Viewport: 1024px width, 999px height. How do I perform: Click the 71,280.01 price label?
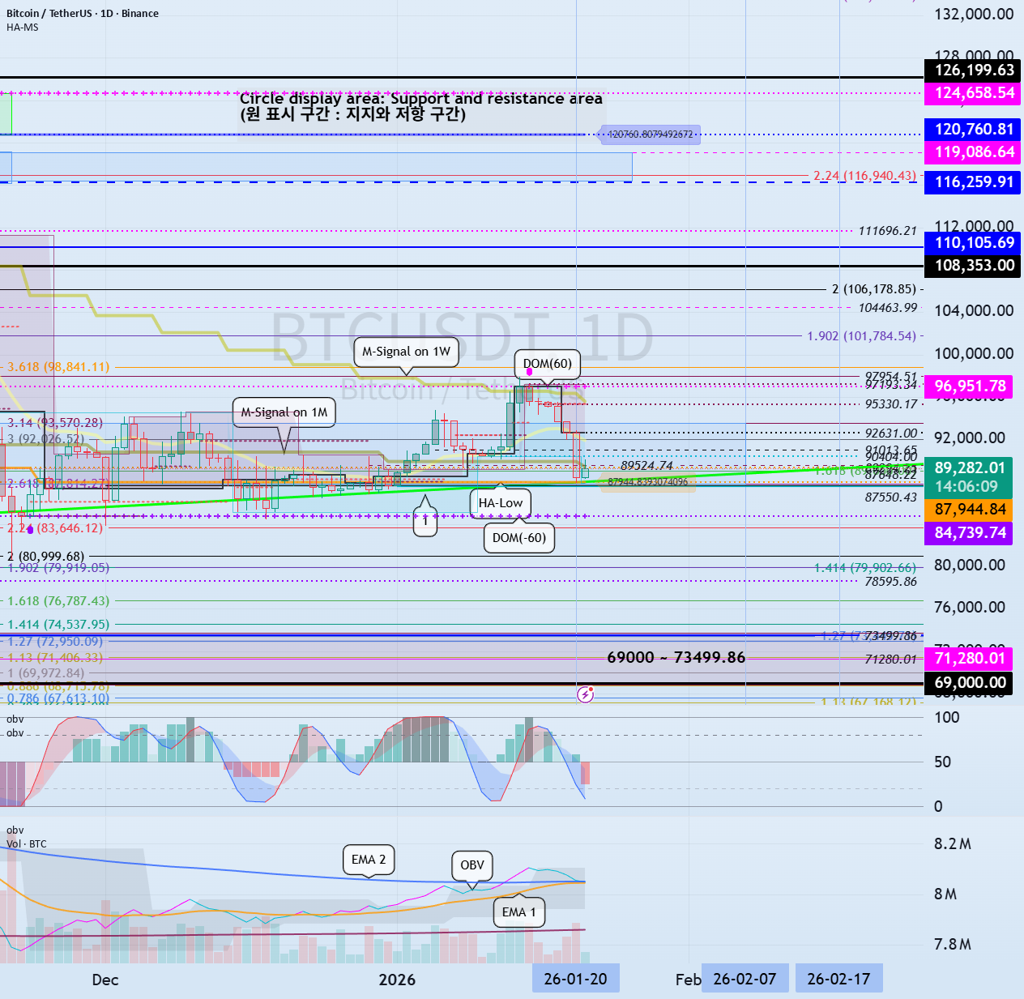tap(969, 659)
